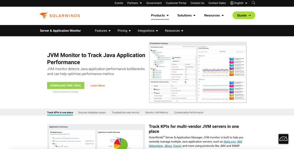
Task: Expand the Solutions menu
Action: point(186,15)
